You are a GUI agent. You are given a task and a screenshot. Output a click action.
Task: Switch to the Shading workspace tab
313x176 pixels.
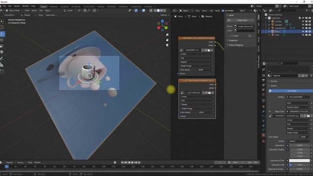pos(101,6)
